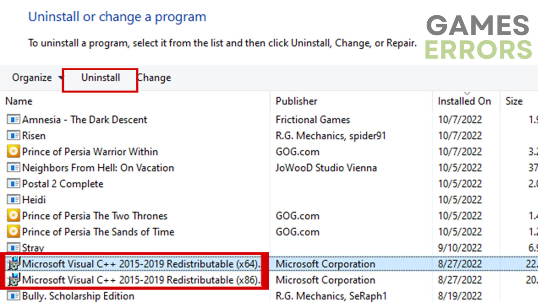Screen dimensions: 538x302
Task: Open the Organize dropdown menu
Action: coord(36,78)
